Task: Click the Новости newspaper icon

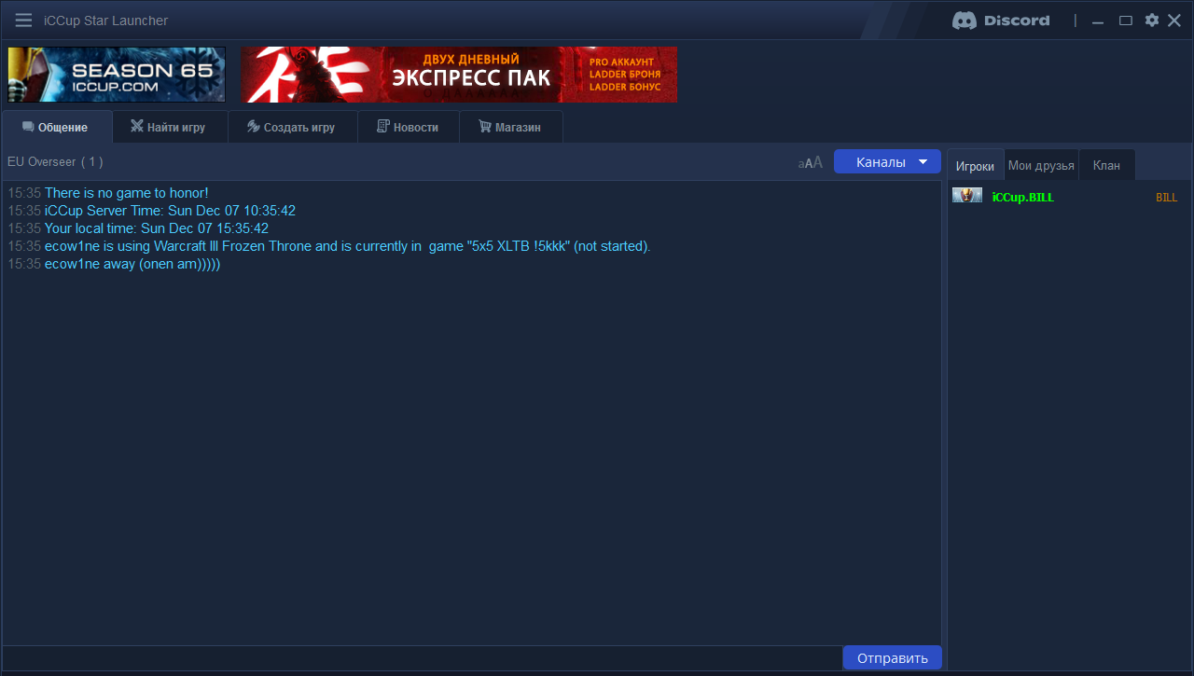Action: tap(383, 127)
